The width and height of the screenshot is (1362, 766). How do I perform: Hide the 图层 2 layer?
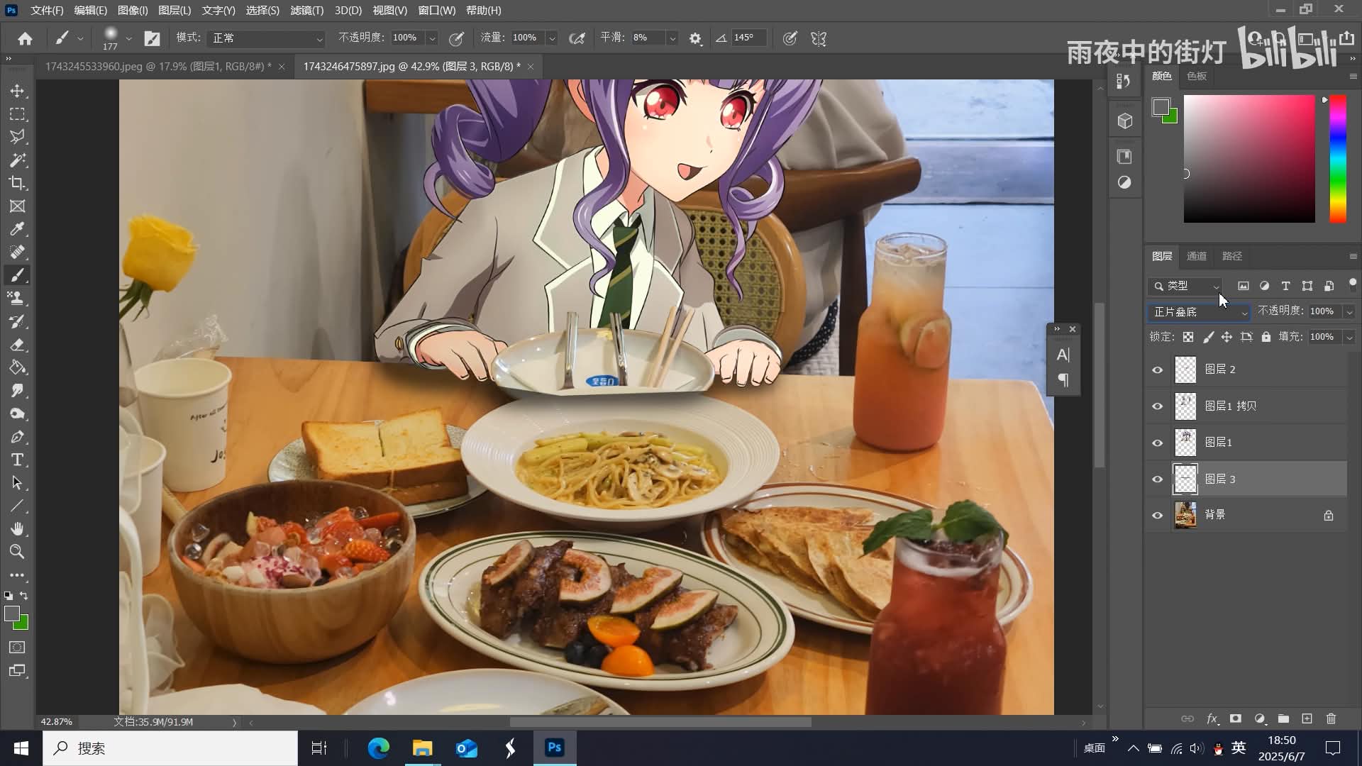coord(1158,370)
